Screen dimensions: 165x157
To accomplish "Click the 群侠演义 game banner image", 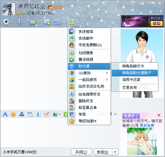I will [x=135, y=21].
